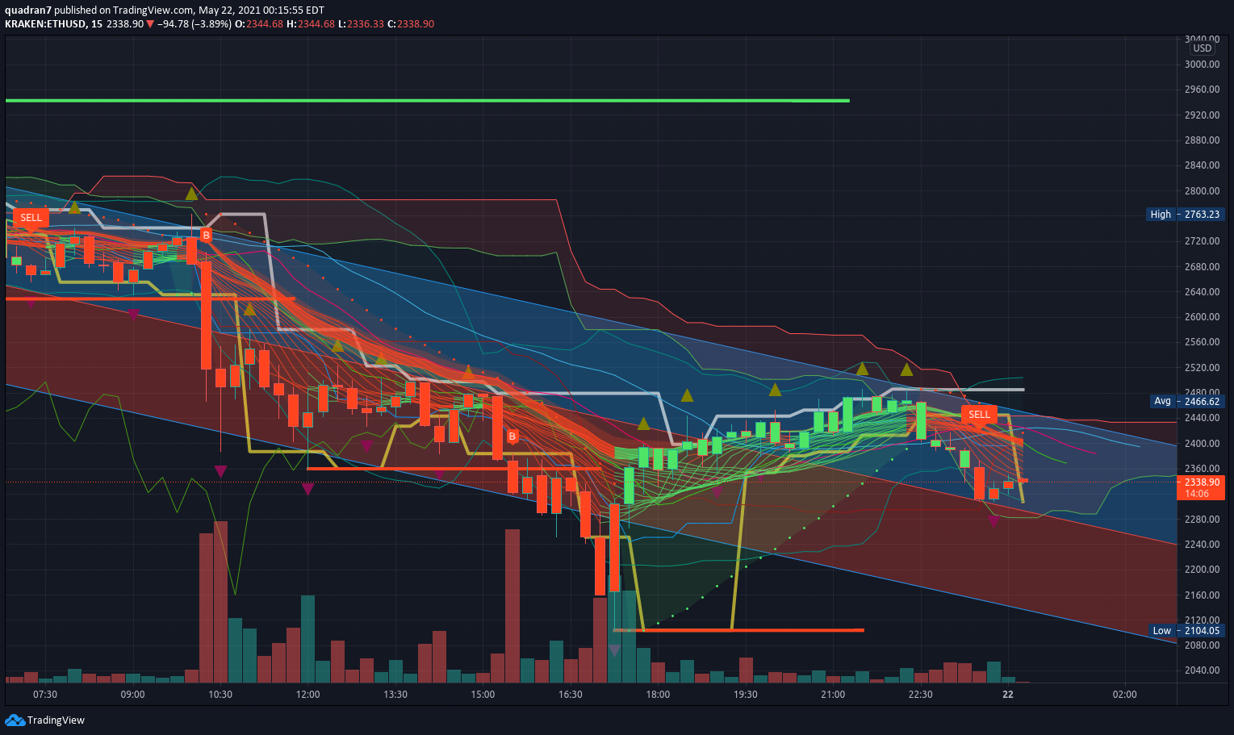The image size is (1234, 735).
Task: Click the current price tag 2338.90
Action: point(1202,482)
